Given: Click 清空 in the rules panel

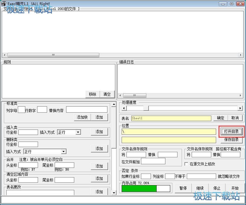Looking at the screenshot, I should pyautogui.click(x=107, y=94).
